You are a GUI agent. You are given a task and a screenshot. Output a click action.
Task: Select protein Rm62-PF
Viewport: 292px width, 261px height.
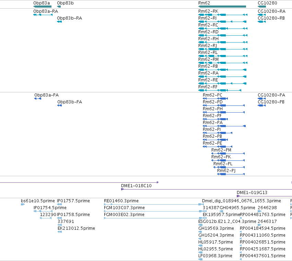point(215,119)
